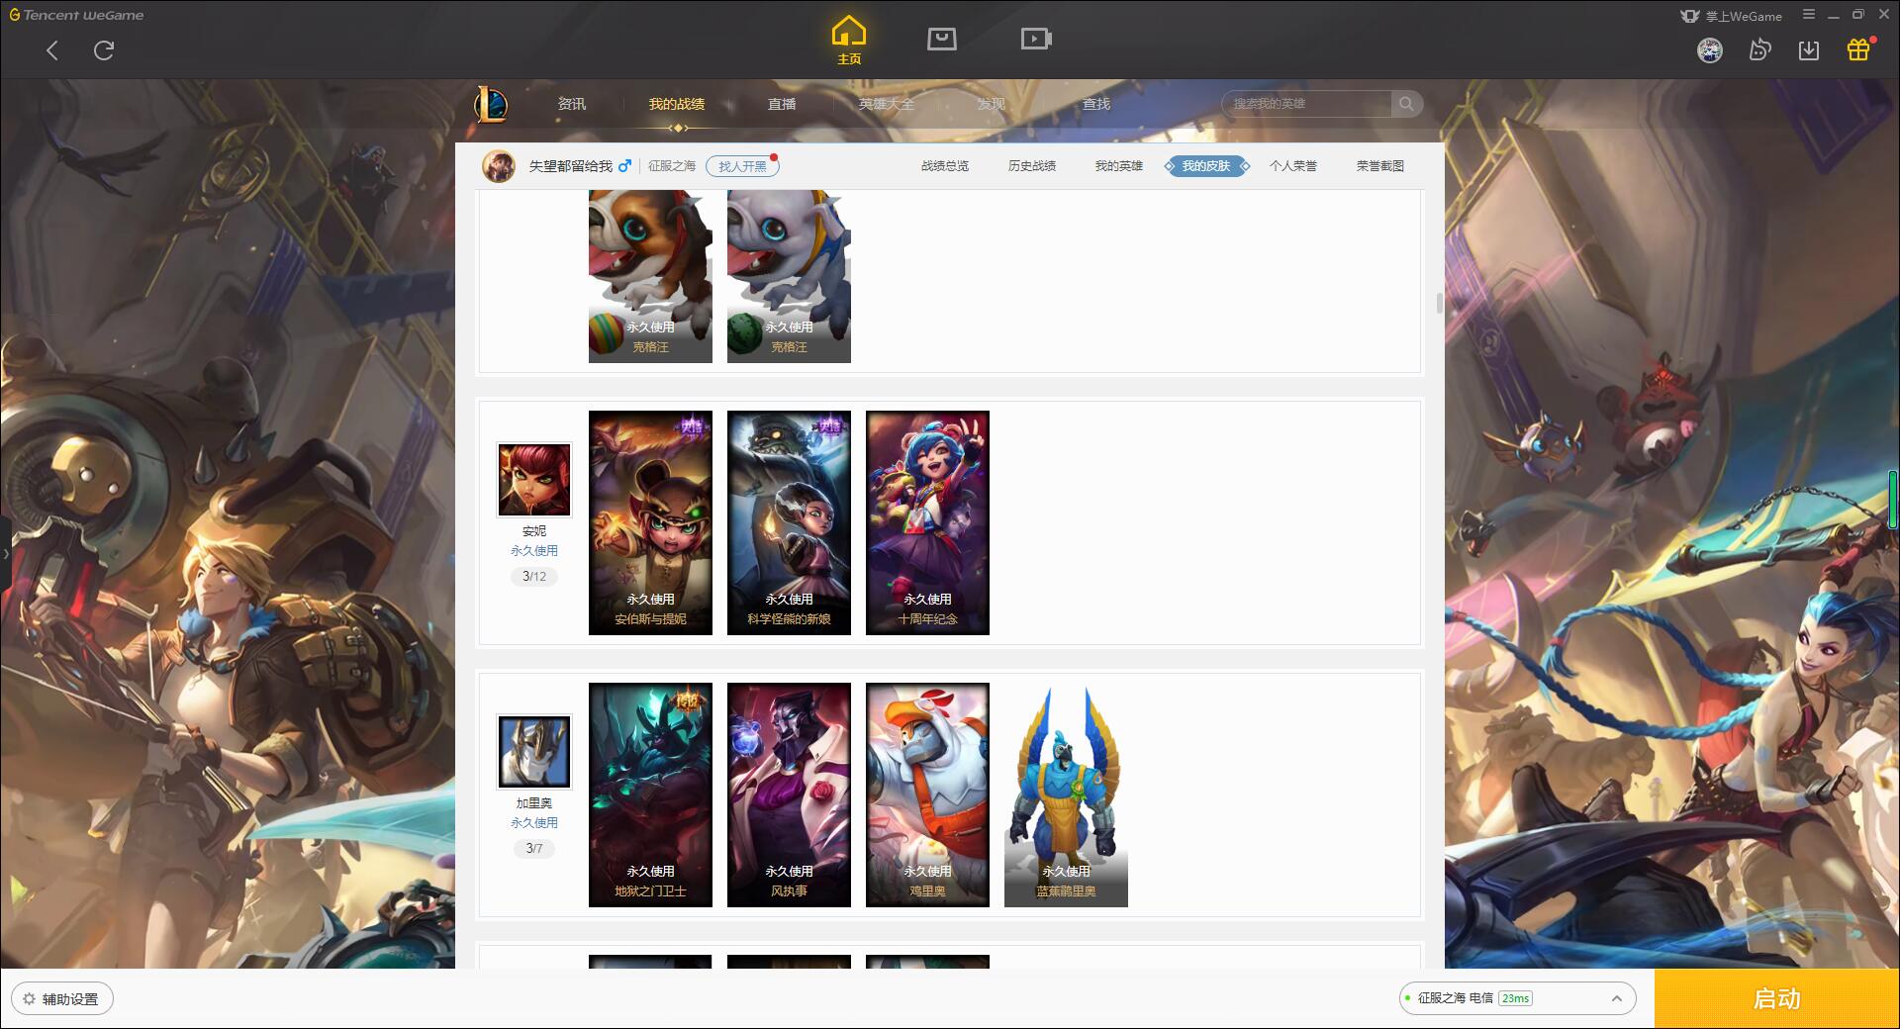The height and width of the screenshot is (1029, 1900).
Task: Click the 安妮 champion portrait
Action: 534,480
